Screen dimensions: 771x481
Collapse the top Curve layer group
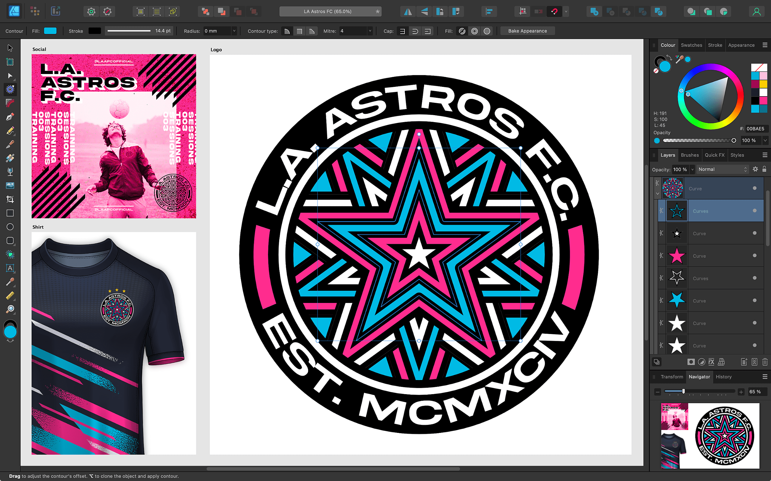657,193
